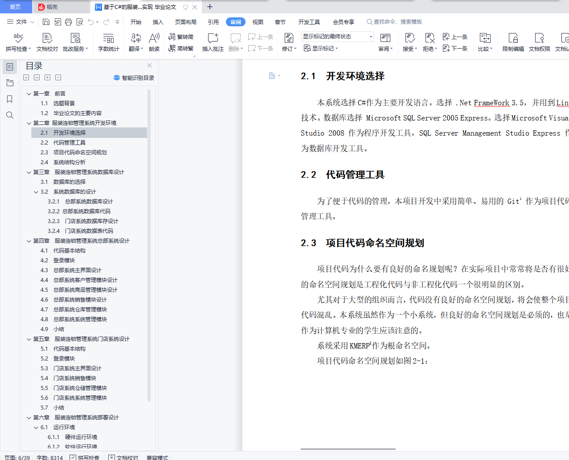This screenshot has height=460, width=569.
Task: Switch to 引用 ribbon tab
Action: tap(213, 22)
